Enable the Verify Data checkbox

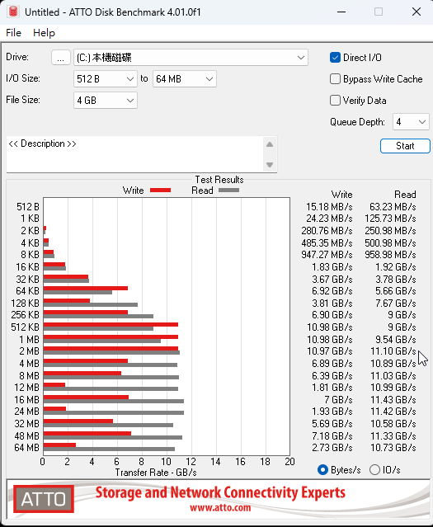(335, 100)
